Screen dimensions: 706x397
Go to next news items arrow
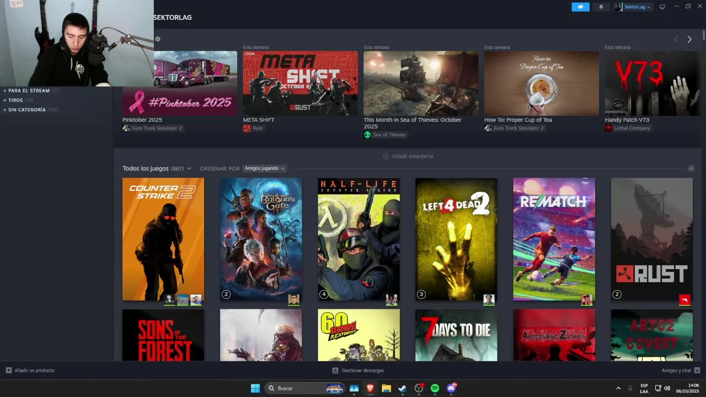(x=689, y=39)
